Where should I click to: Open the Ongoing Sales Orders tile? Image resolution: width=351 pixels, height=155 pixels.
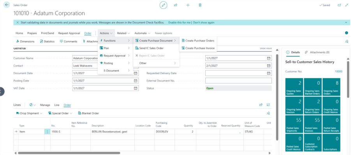331,87
